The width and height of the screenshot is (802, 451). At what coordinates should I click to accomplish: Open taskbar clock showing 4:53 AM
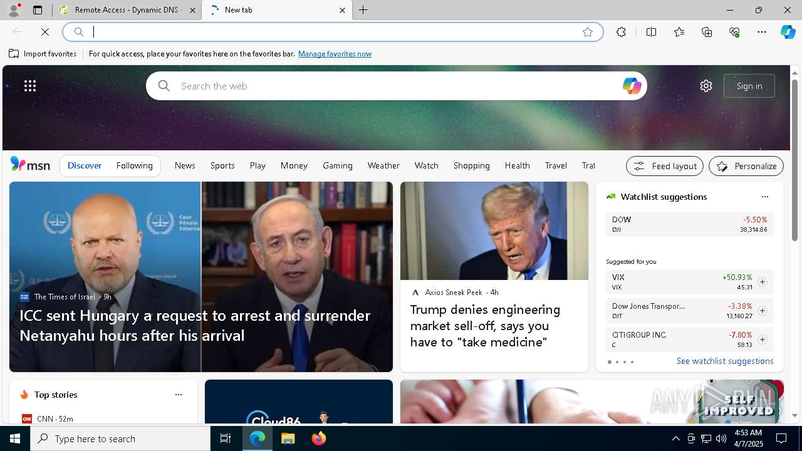pos(747,438)
